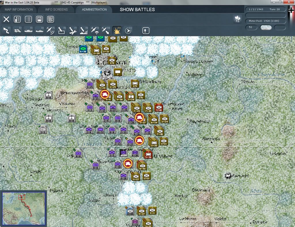Select the German unit labeled 7=37
The height and width of the screenshot is (227, 295).
point(102,108)
